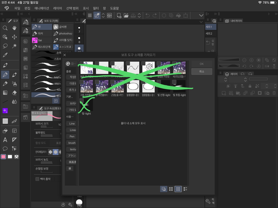The image size is (278, 208).
Task: Check the 말풍말풍1 material checkbox
Action: (x=128, y=82)
